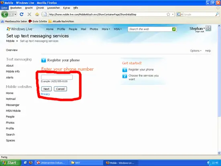Screen dimensions: 221x166
Task: Click the Google search magnifier icon
Action: pos(217,14)
